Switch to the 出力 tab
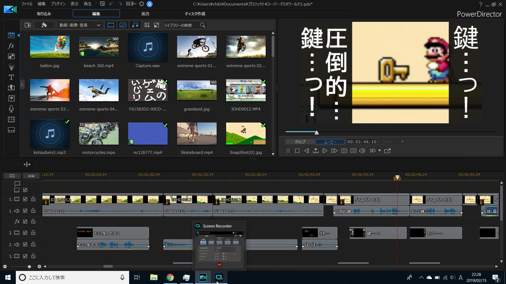The height and width of the screenshot is (284, 506). pos(145,13)
